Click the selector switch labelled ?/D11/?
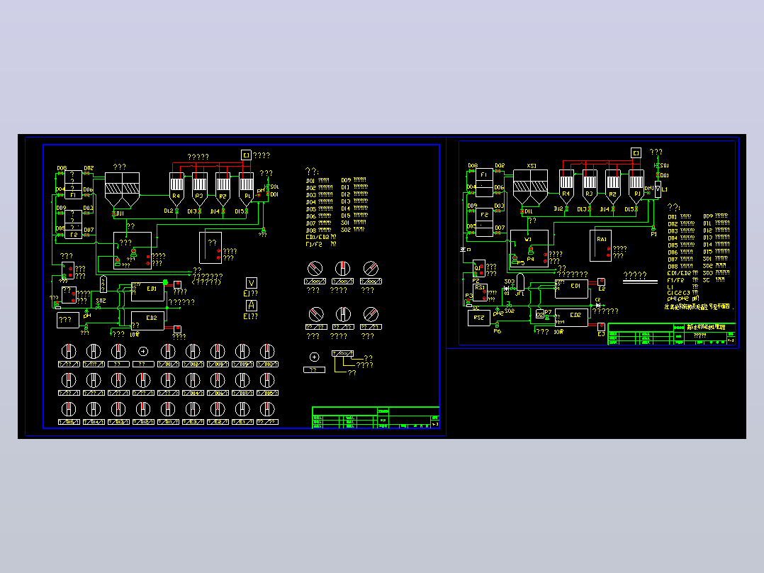This screenshot has height=573, width=764. 168,409
